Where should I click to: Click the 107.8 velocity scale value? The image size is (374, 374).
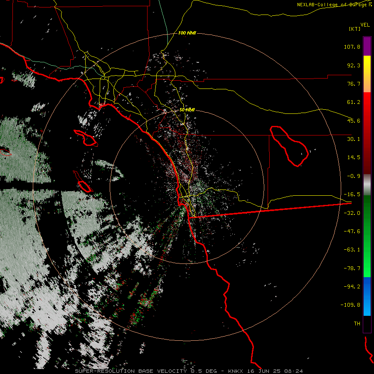[x=352, y=47]
